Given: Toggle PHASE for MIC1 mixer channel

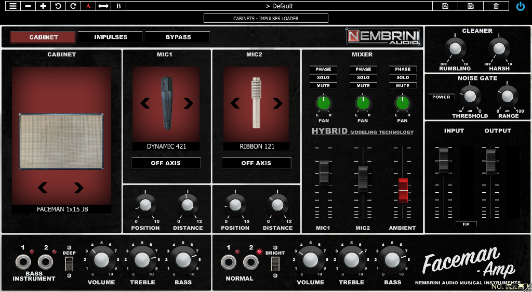Looking at the screenshot, I should pos(323,69).
